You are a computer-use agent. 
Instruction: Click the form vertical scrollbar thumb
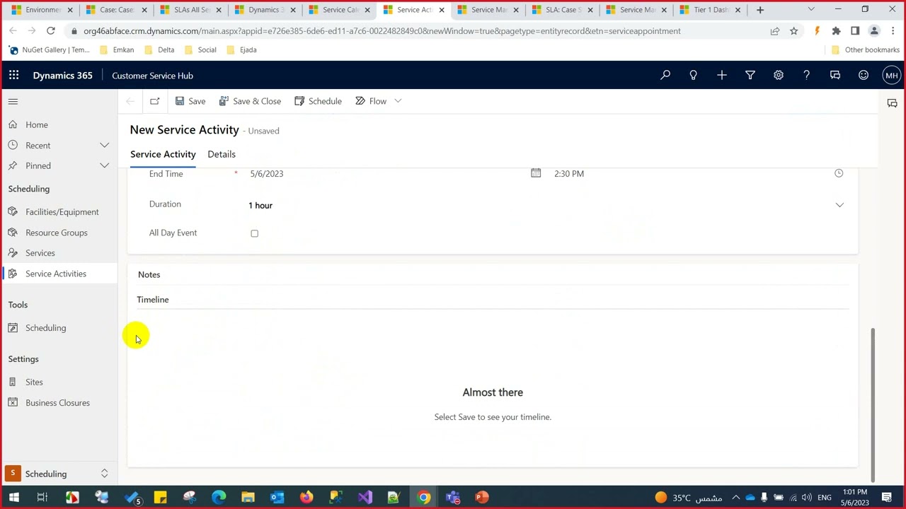click(873, 404)
